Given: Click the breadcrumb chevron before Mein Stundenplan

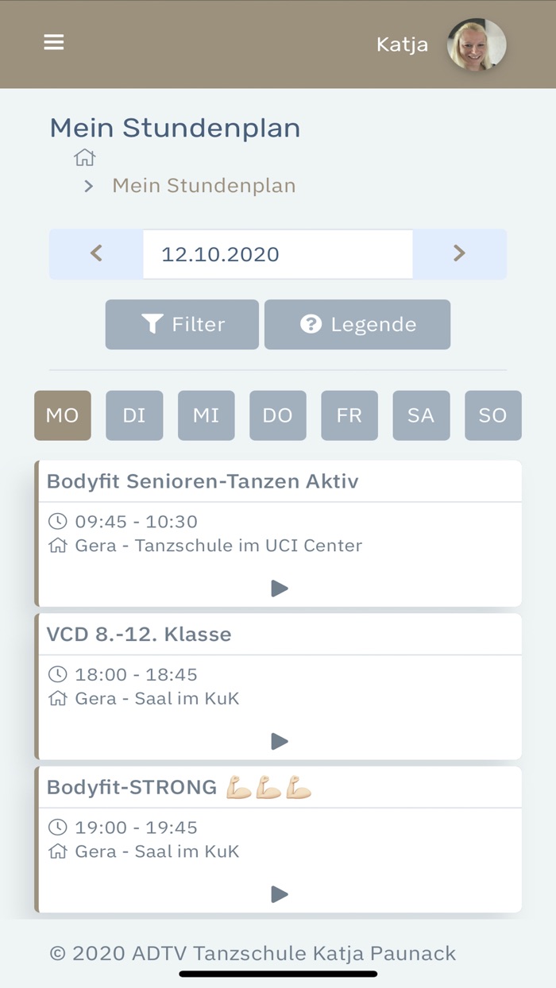Looking at the screenshot, I should click(x=87, y=186).
